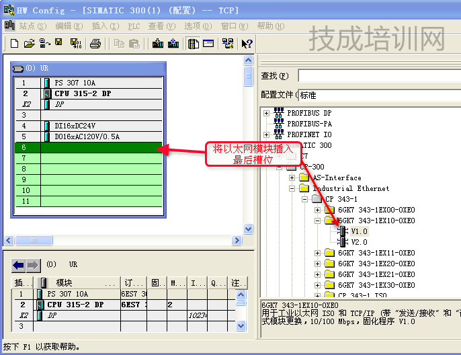Open the 查看(V) menu

tap(162, 26)
